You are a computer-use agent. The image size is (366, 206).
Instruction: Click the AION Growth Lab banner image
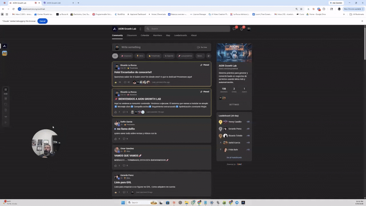coord(234,53)
